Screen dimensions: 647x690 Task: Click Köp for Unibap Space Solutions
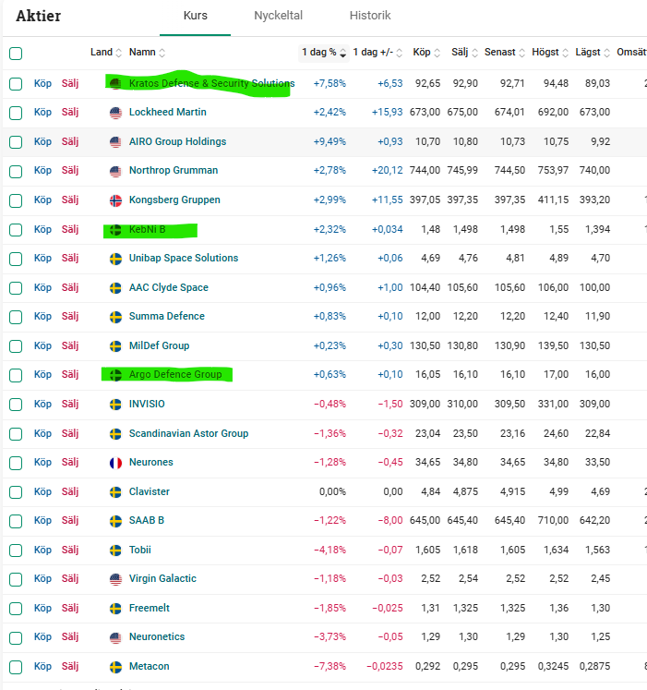(42, 258)
